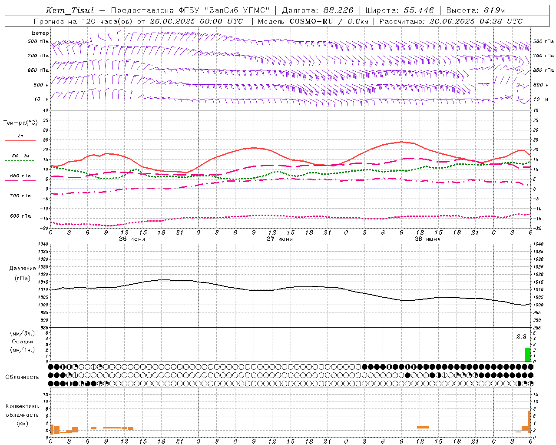Click the Осадки panel label
Viewport: 556px width, 445px height.
pyautogui.click(x=23, y=342)
